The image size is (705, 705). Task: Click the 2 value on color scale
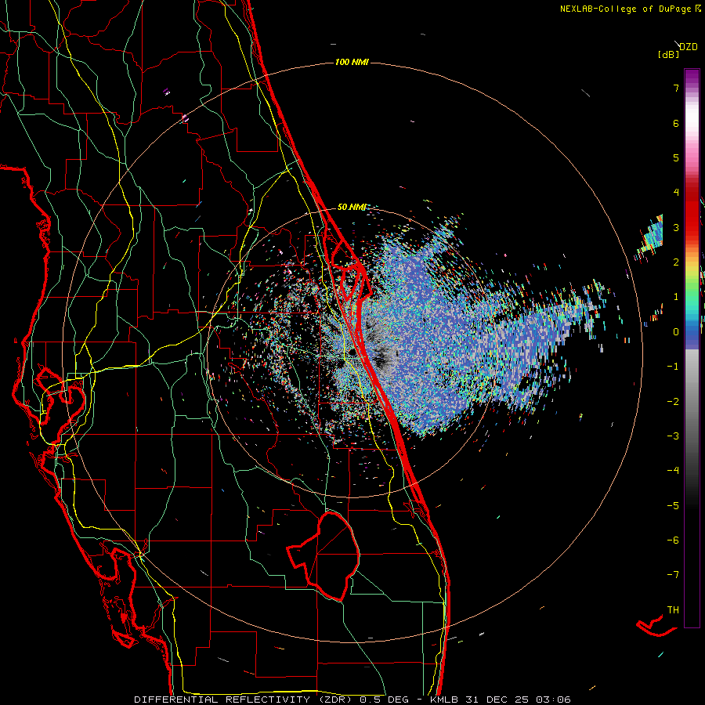[x=676, y=262]
